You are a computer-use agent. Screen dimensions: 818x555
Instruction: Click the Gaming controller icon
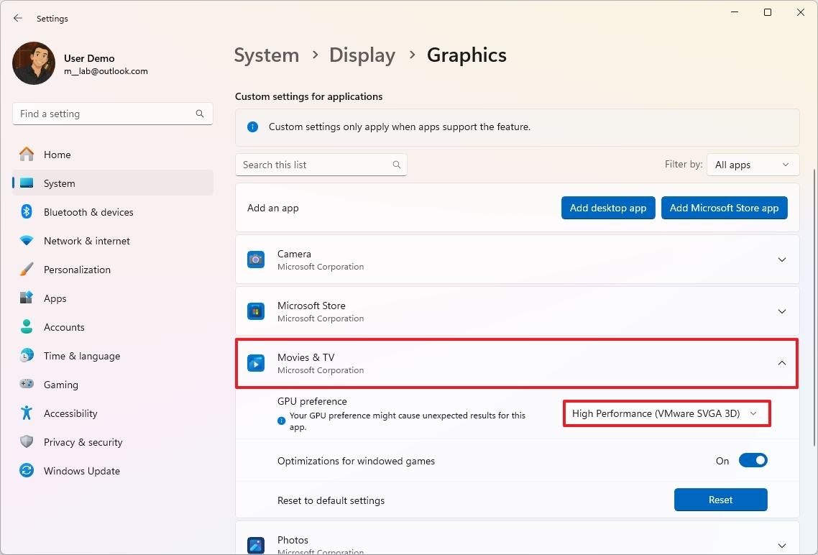click(27, 385)
